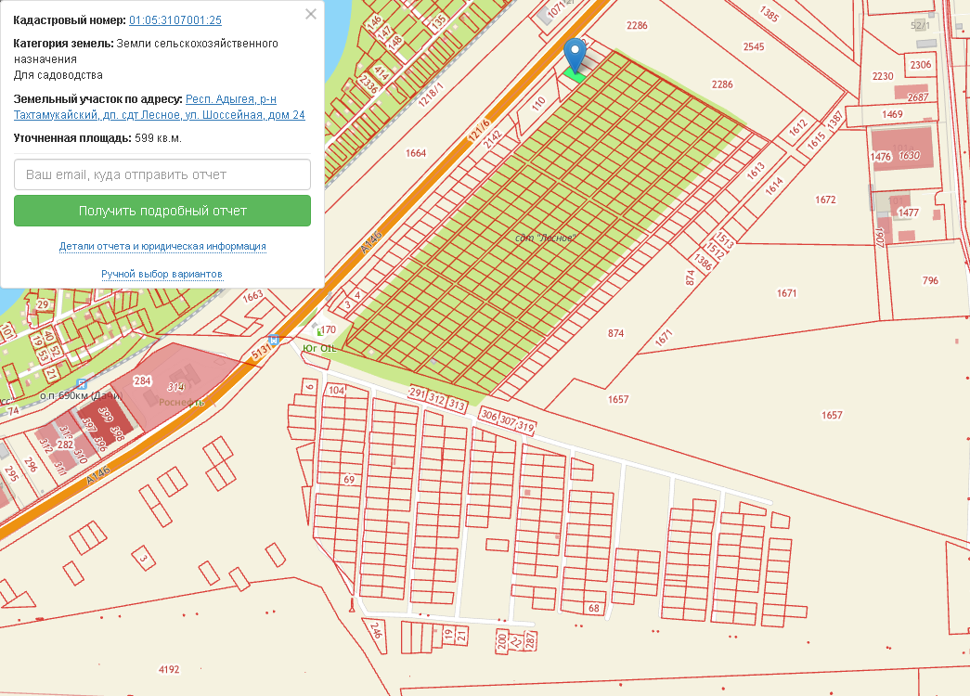The width and height of the screenshot is (970, 696).
Task: Select parcel labeled 1477
Action: pos(908,213)
